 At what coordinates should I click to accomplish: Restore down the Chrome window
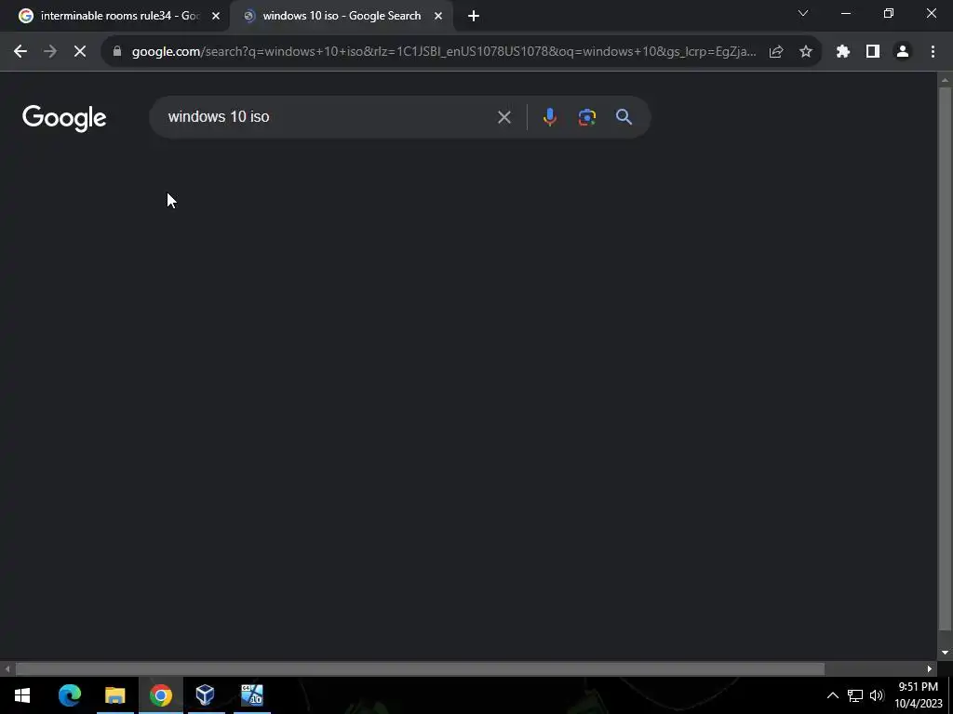click(889, 13)
